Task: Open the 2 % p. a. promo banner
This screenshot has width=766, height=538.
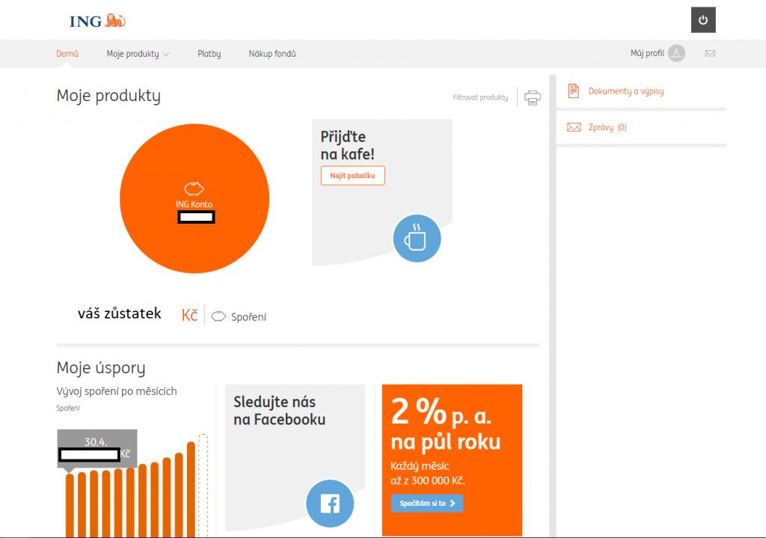Action: (452, 460)
